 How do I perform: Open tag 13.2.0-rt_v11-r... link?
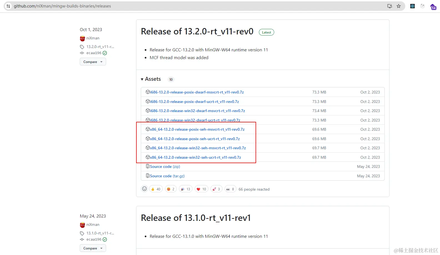[x=100, y=47]
